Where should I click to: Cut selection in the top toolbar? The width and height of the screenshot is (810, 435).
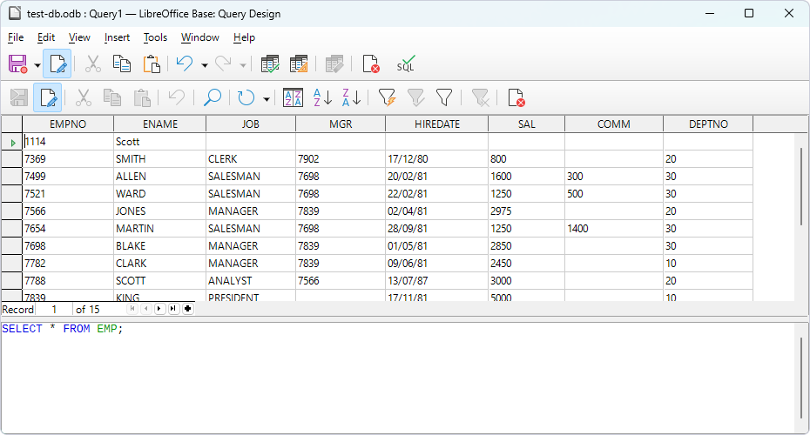point(92,64)
